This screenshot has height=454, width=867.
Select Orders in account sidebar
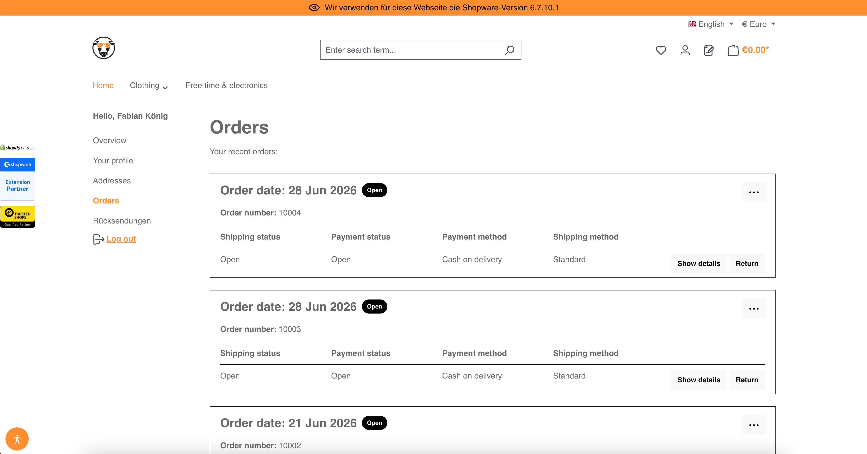click(106, 201)
